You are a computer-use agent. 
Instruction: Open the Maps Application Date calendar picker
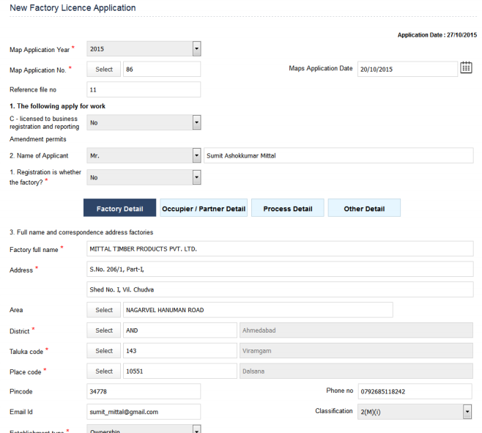tap(466, 68)
